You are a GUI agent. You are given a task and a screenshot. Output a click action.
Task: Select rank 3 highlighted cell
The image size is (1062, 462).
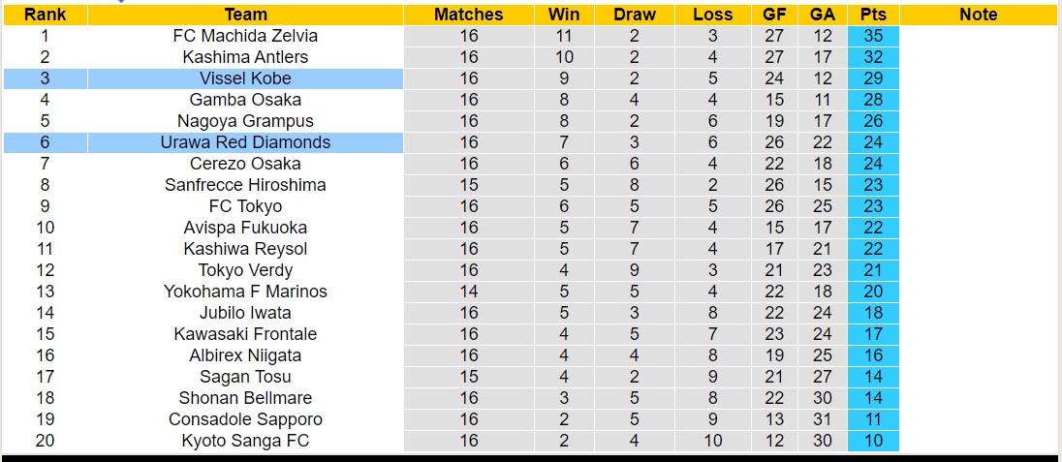click(45, 78)
